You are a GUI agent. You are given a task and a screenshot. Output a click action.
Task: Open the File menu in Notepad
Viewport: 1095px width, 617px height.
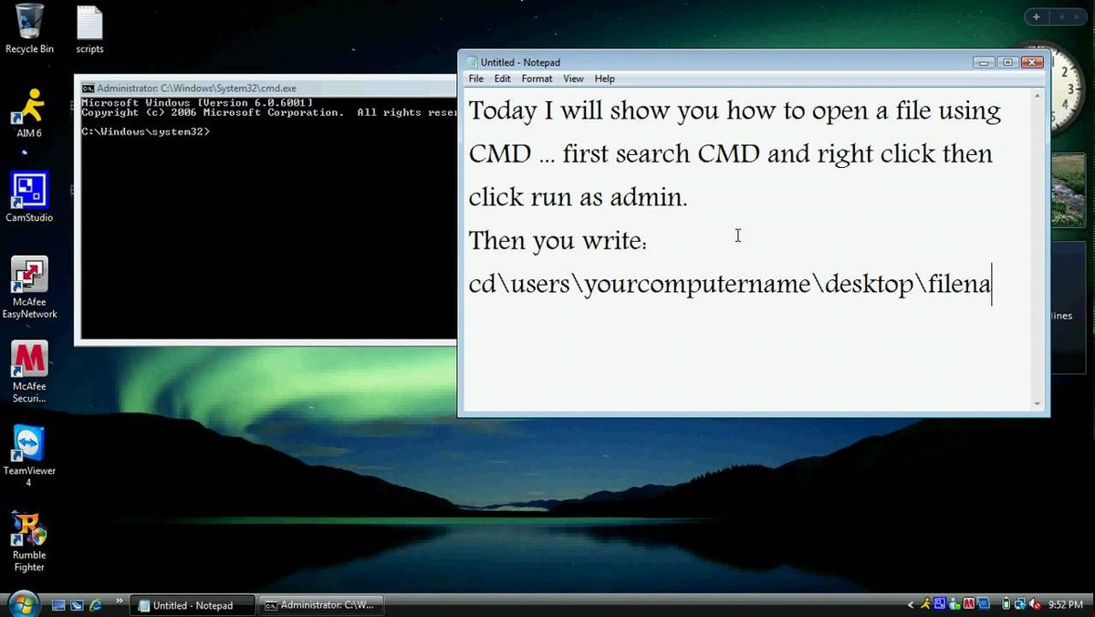(x=476, y=78)
